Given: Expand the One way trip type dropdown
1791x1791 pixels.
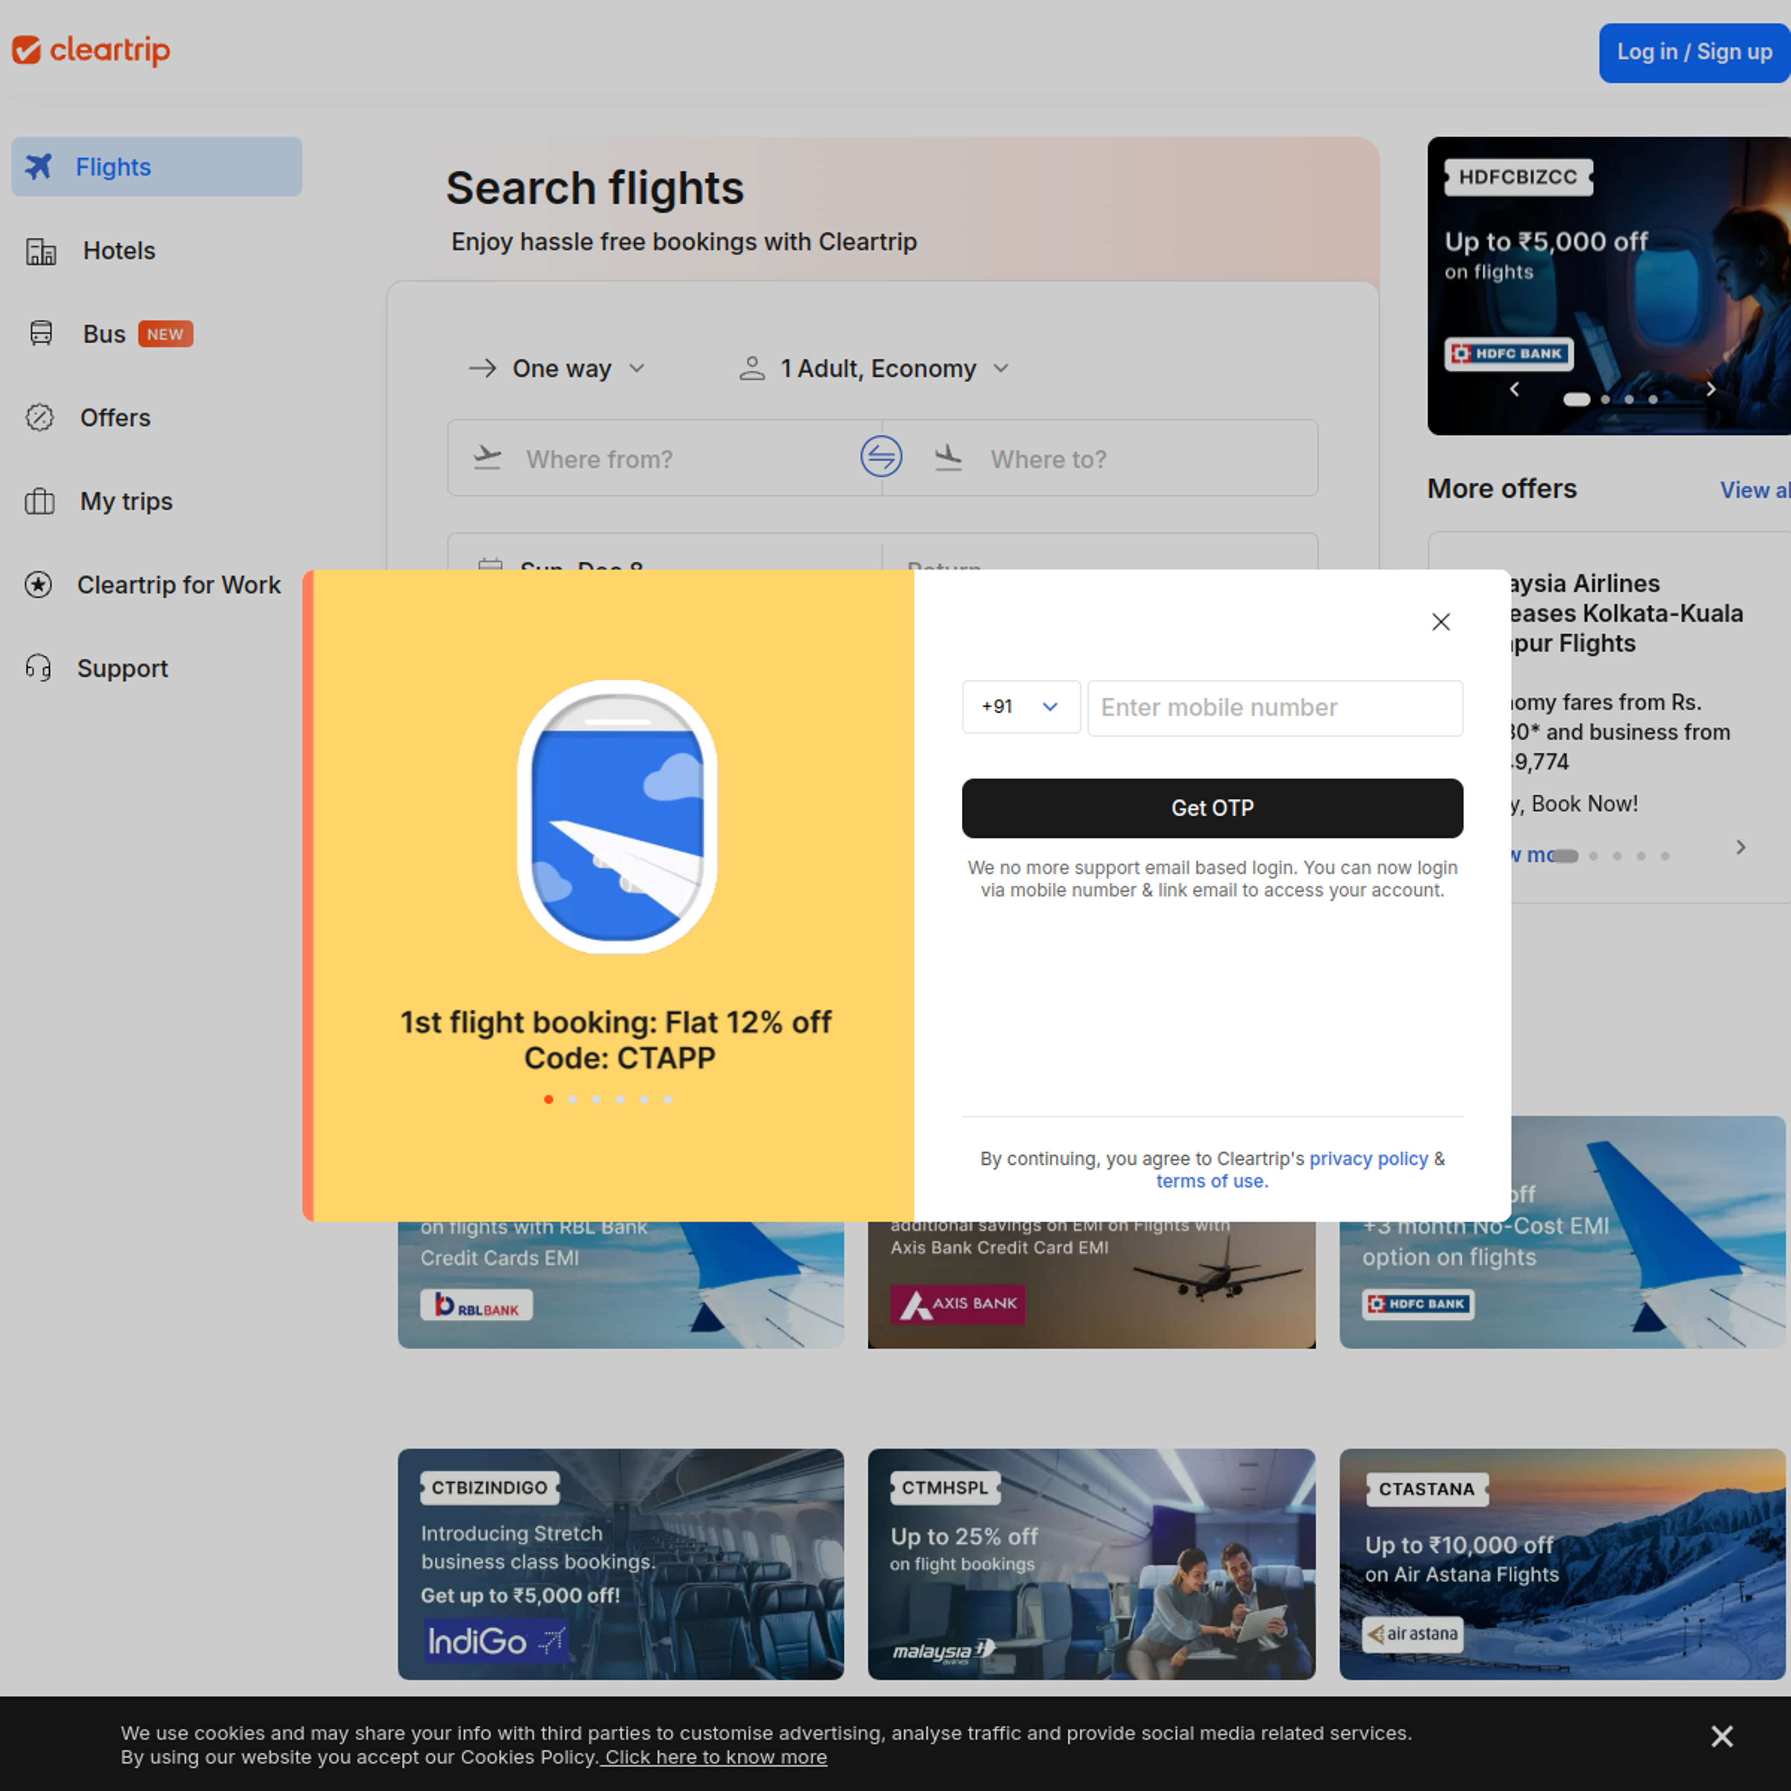Looking at the screenshot, I should pyautogui.click(x=557, y=368).
